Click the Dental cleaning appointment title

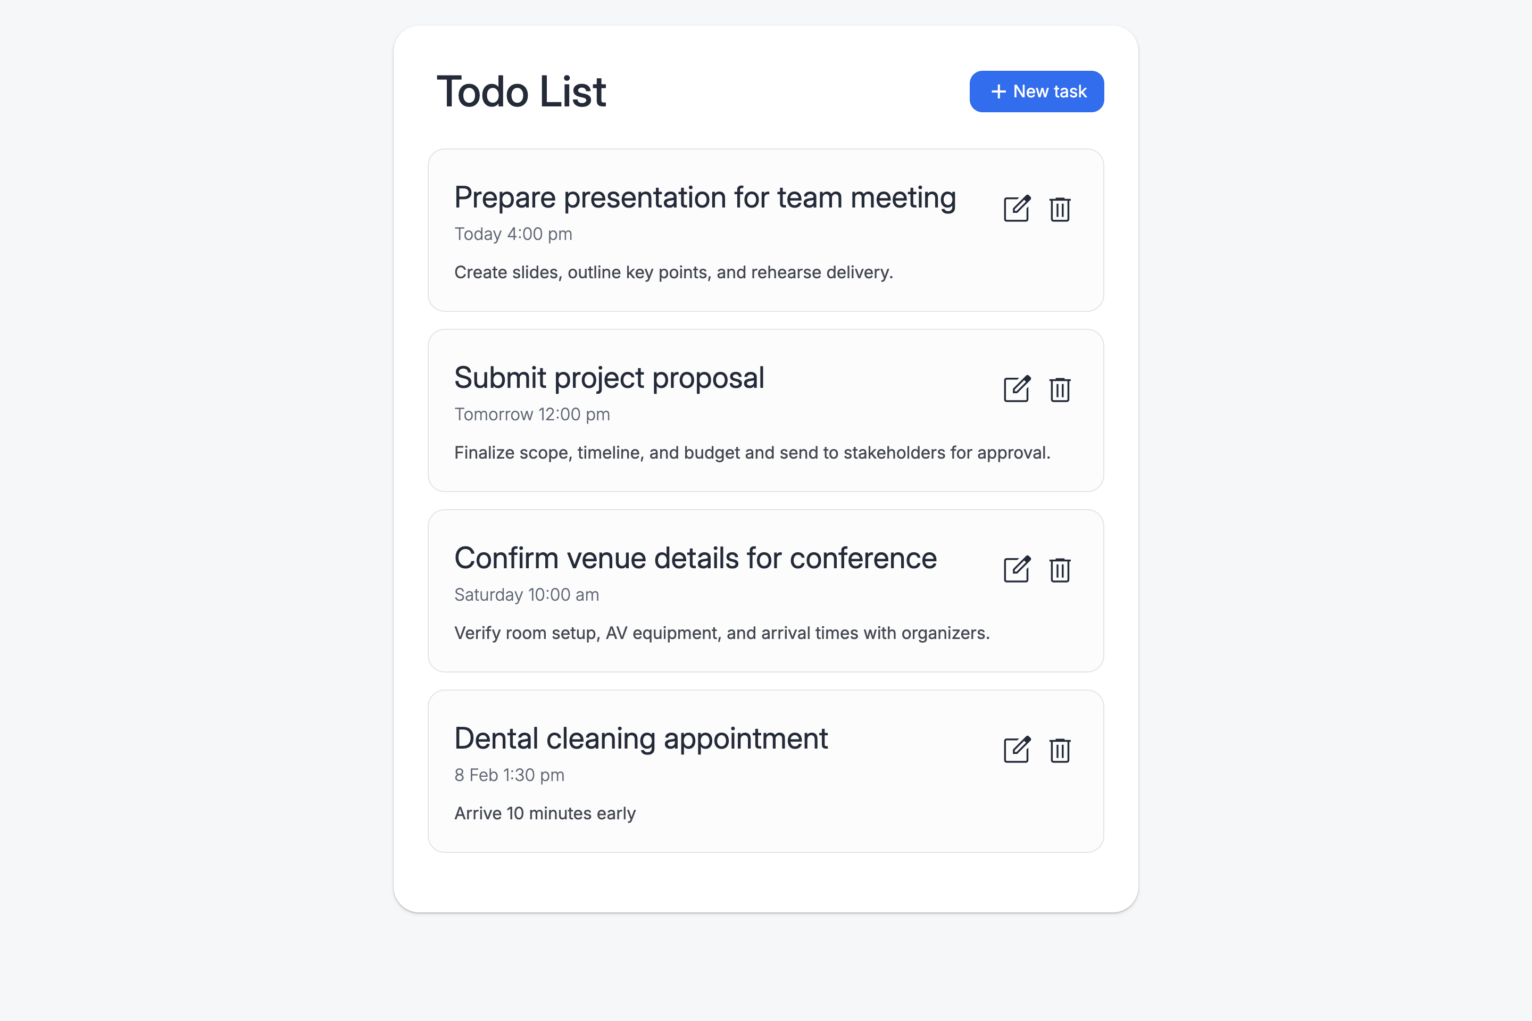[x=640, y=738]
